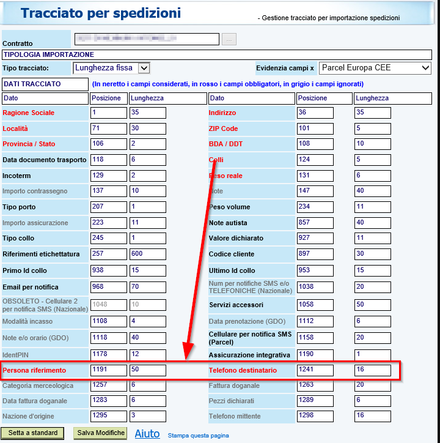
Task: Click Importo contrassegno Posizione field
Action: [x=109, y=191]
